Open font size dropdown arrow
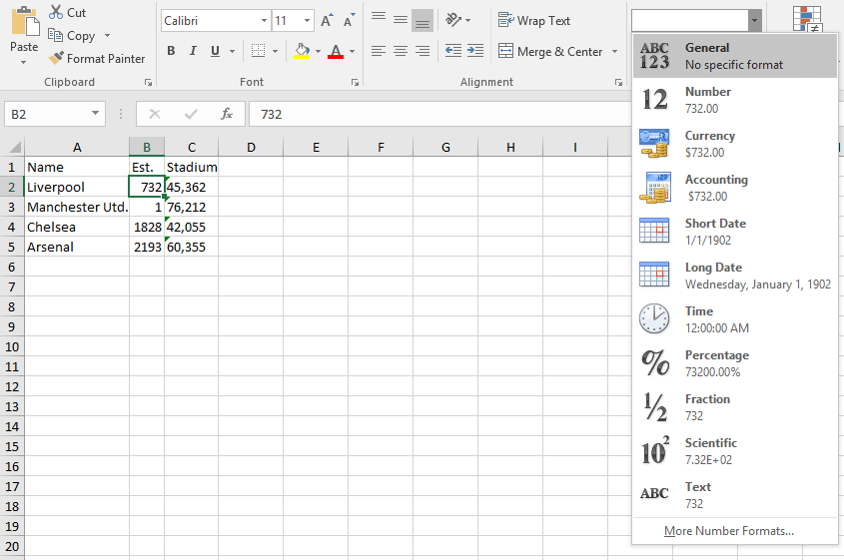The image size is (844, 560). 307,21
